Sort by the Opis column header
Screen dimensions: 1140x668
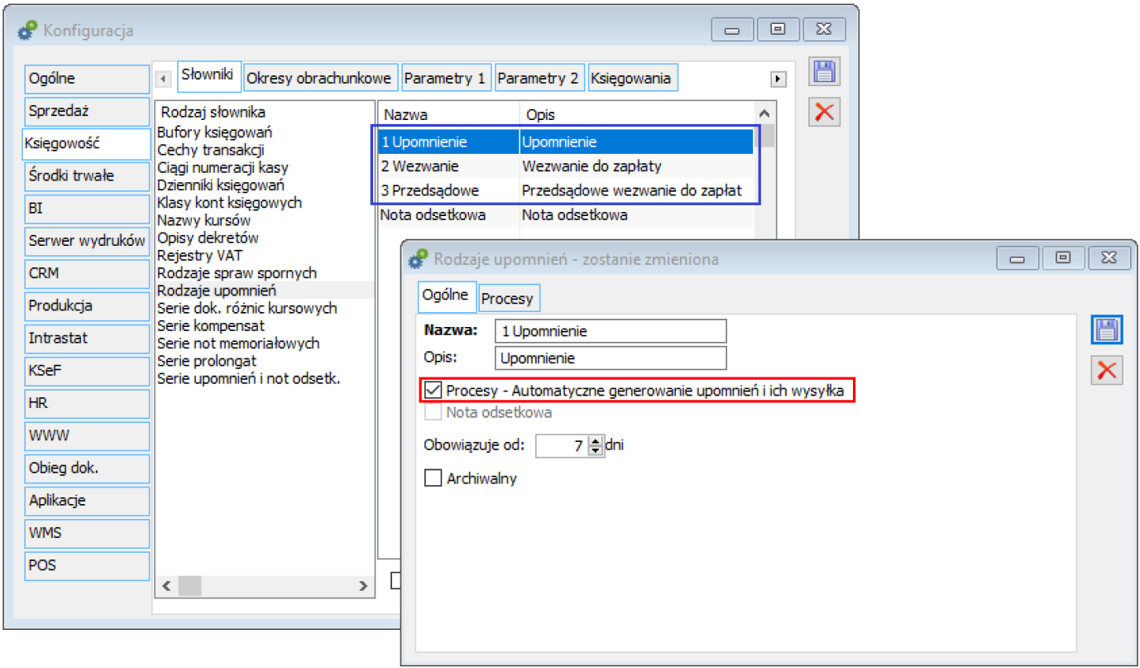tap(637, 114)
